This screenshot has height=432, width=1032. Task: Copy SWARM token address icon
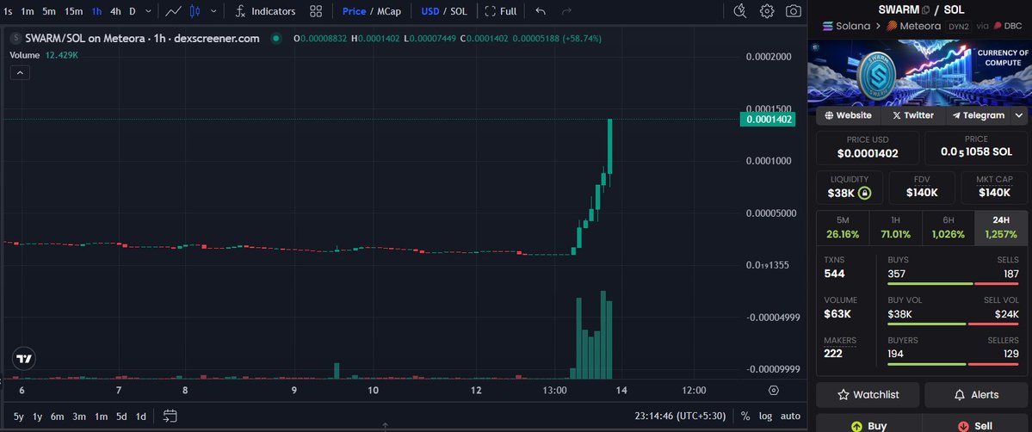pyautogui.click(x=926, y=9)
